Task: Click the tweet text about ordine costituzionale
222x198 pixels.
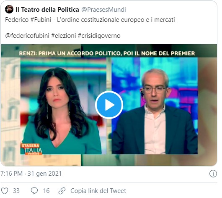Action: [x=90, y=20]
